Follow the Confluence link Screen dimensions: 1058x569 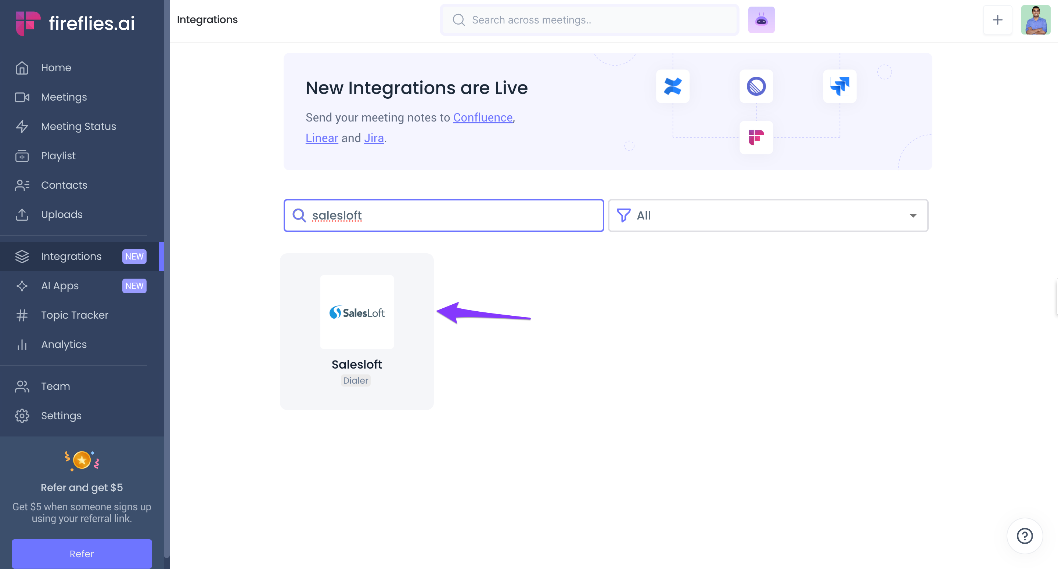click(483, 118)
